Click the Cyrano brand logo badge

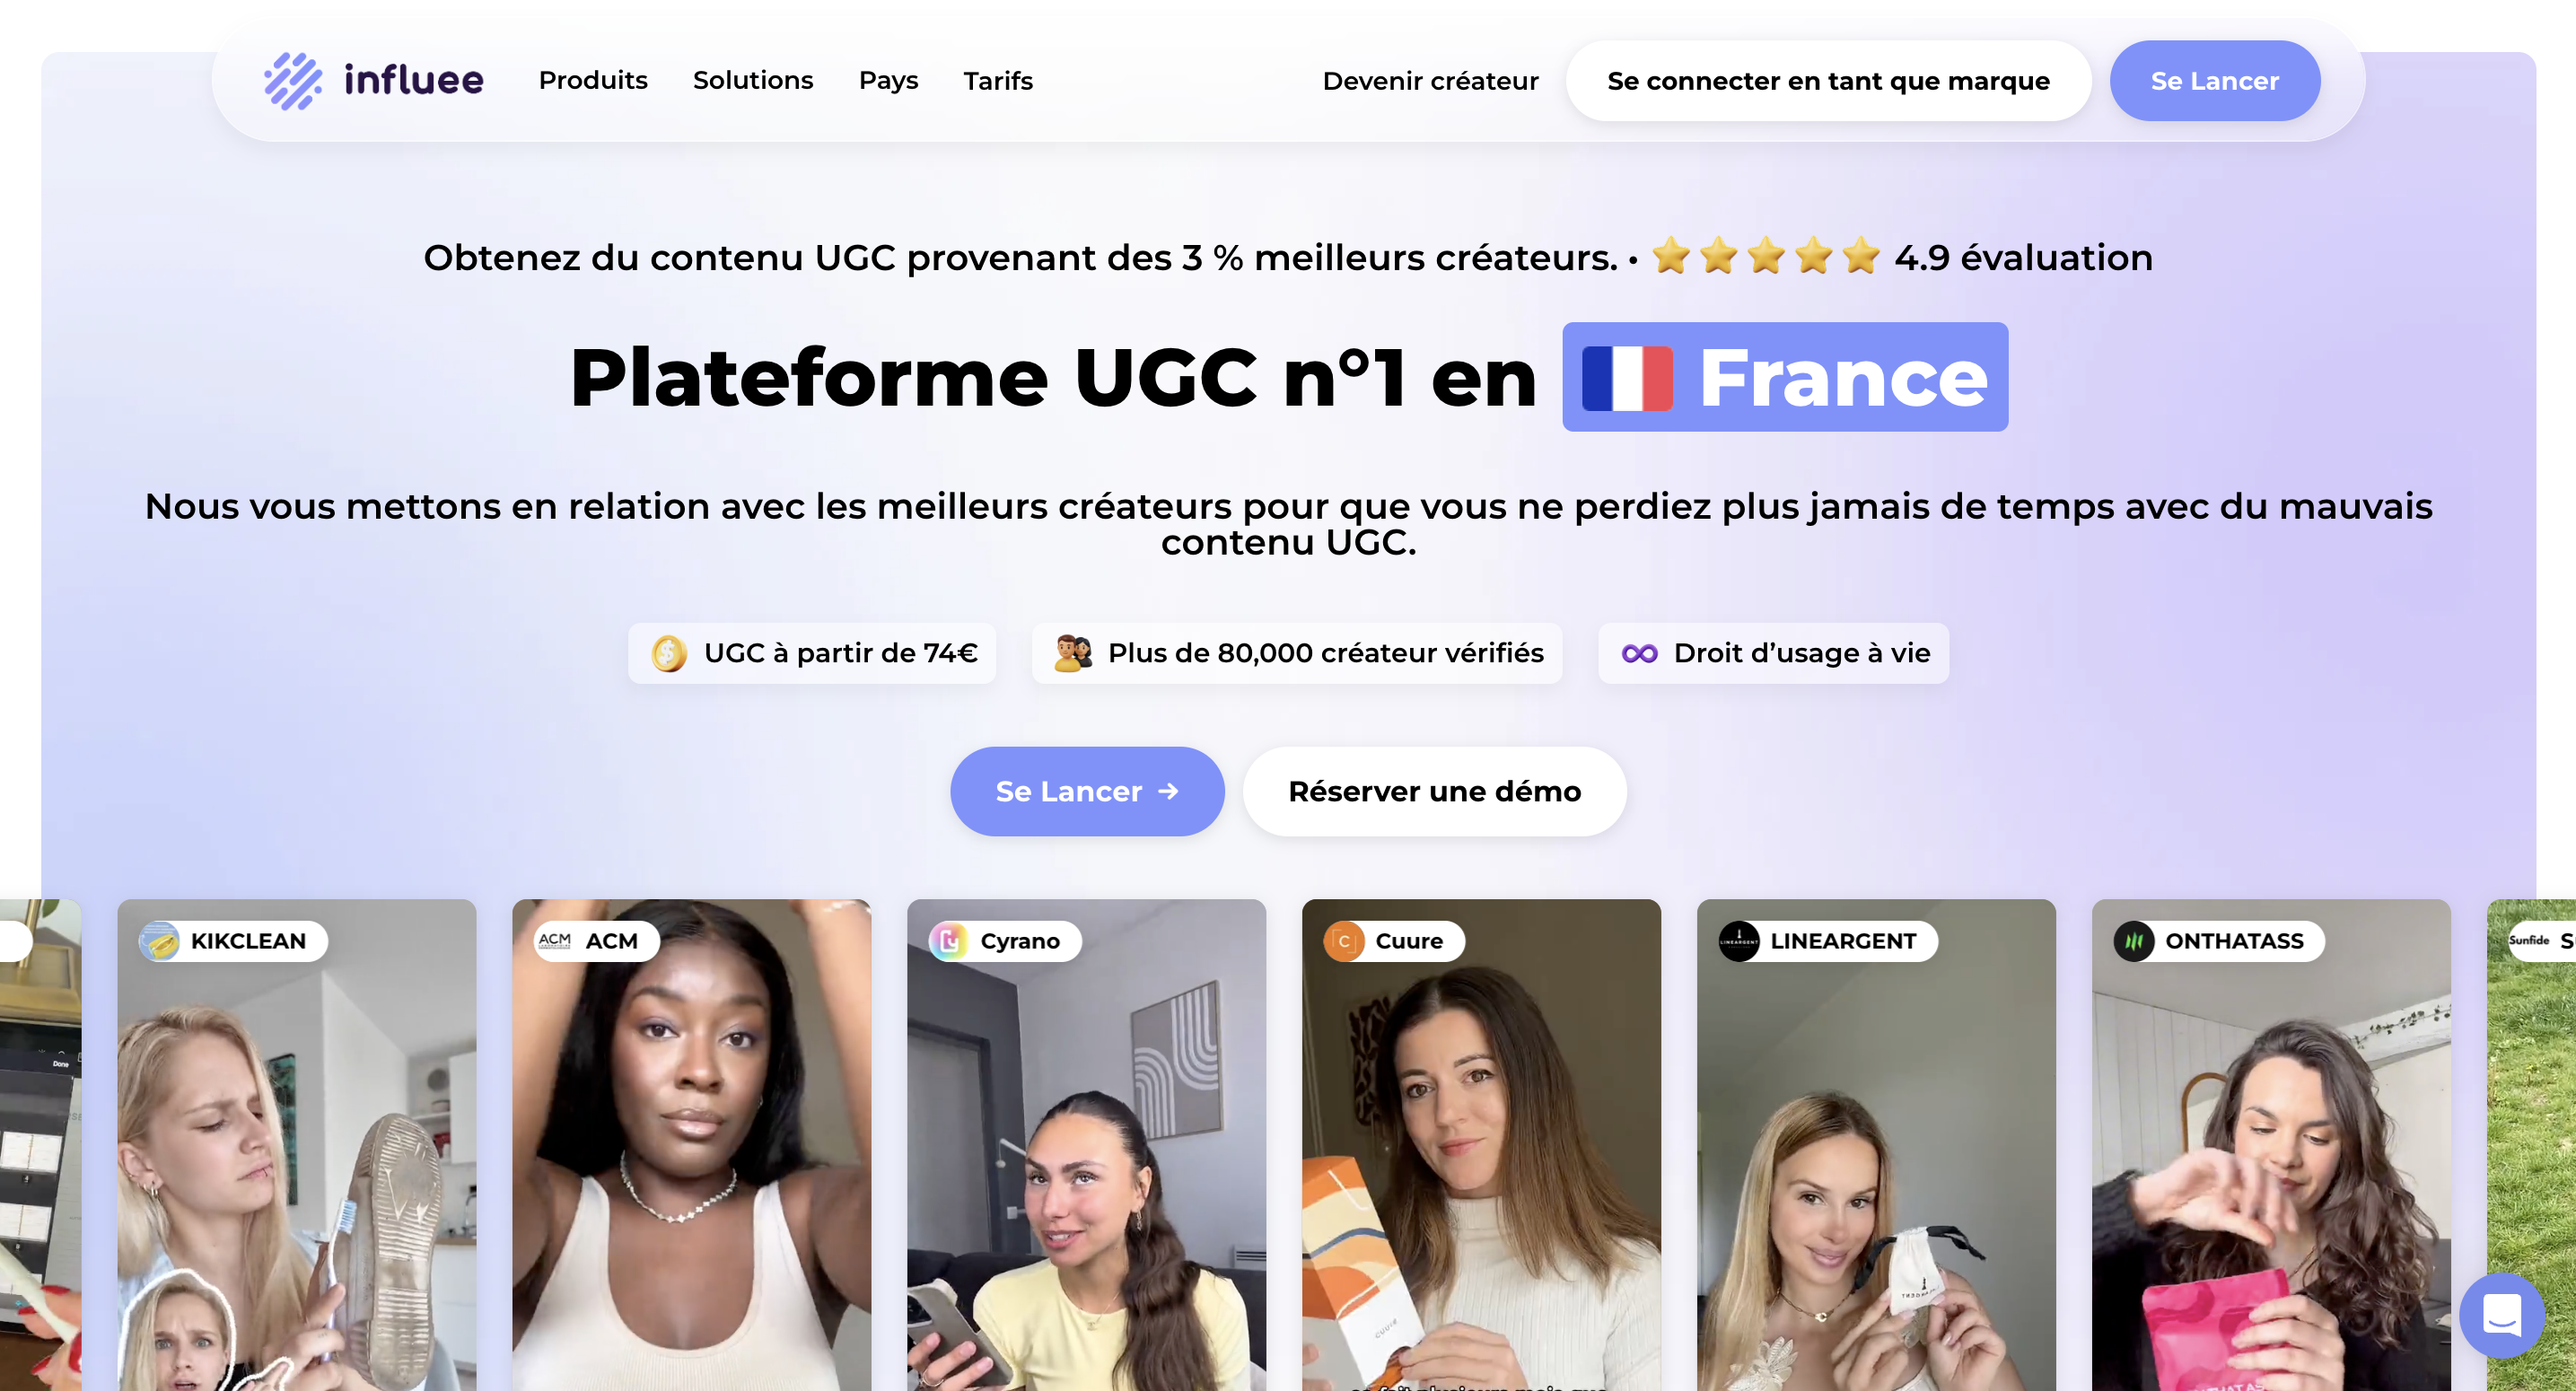(x=949, y=941)
